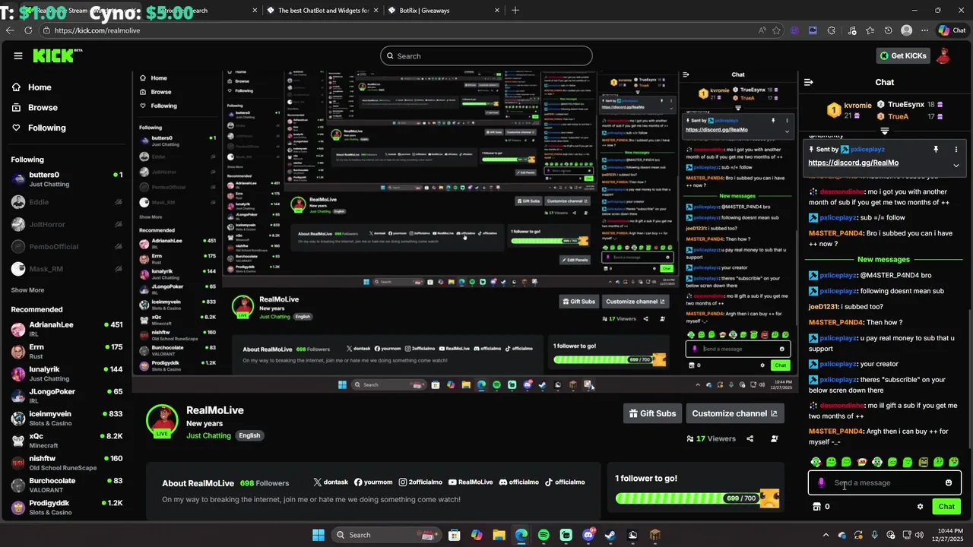Viewport: 973px width, 547px height.
Task: Click the Windows taskbar search box
Action: tap(386, 535)
